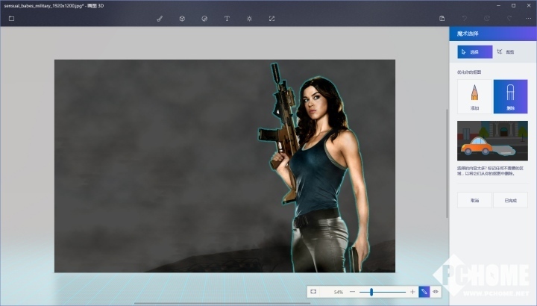
Task: Zoom out with the minus button
Action: [352, 292]
